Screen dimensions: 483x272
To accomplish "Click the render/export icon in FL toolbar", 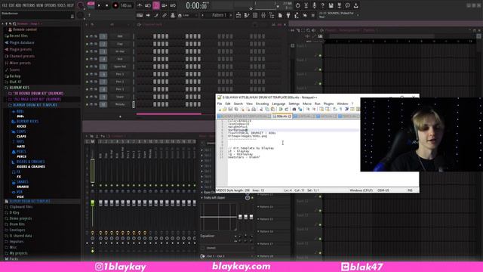I will point(339,5).
